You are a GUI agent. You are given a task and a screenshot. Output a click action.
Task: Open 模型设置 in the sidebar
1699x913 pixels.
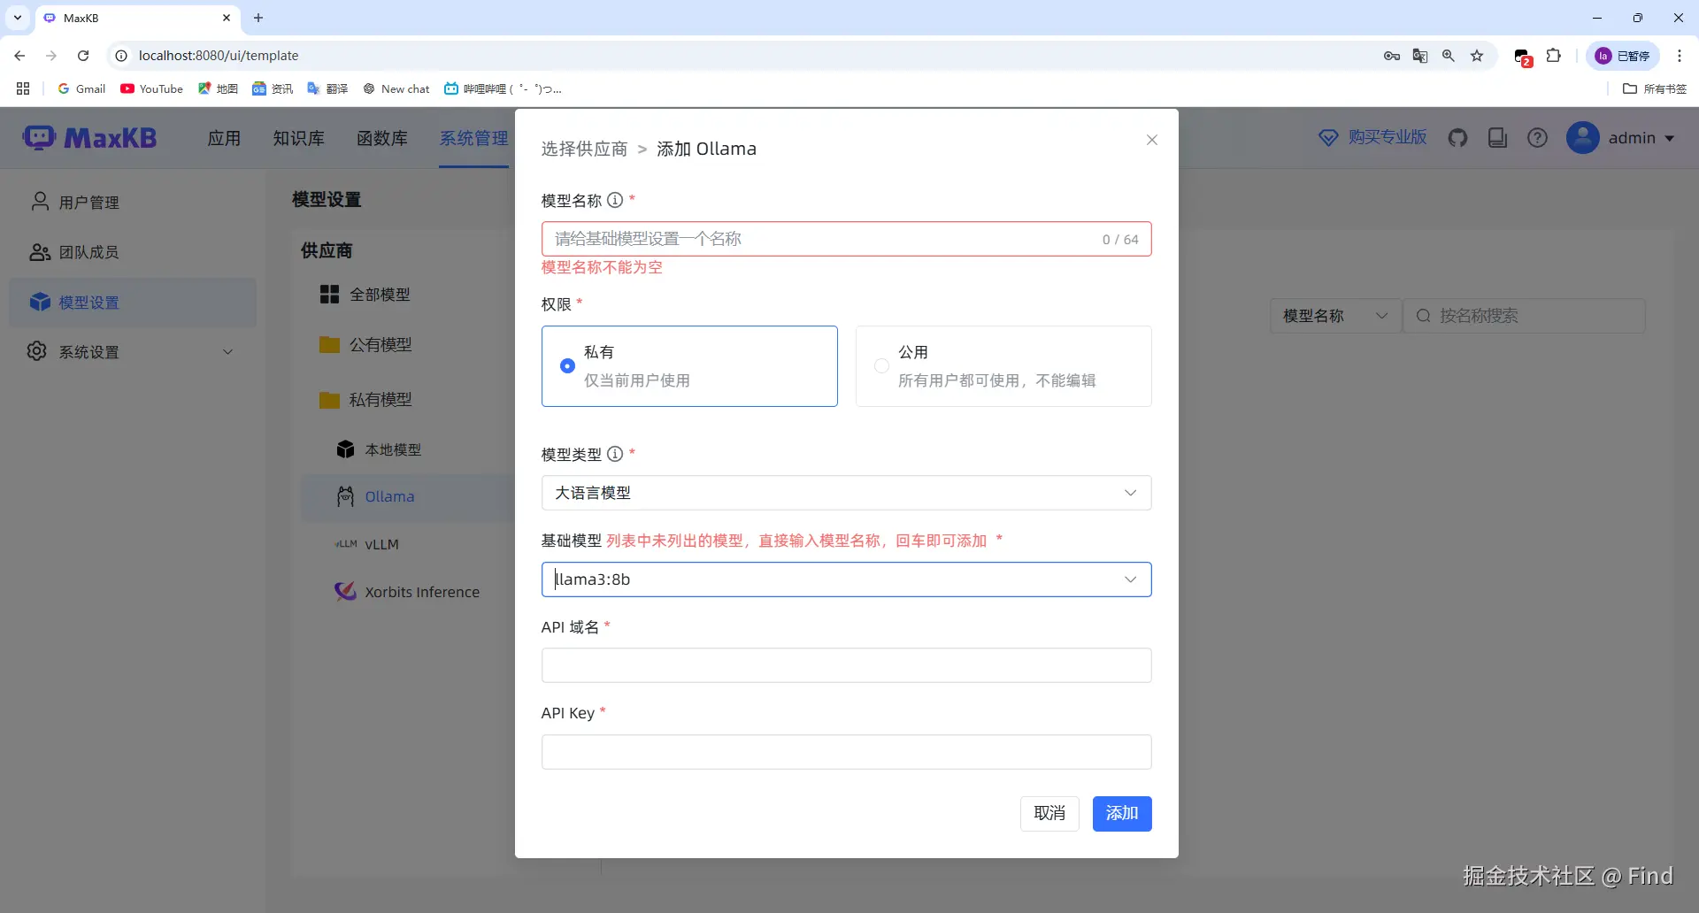point(133,302)
